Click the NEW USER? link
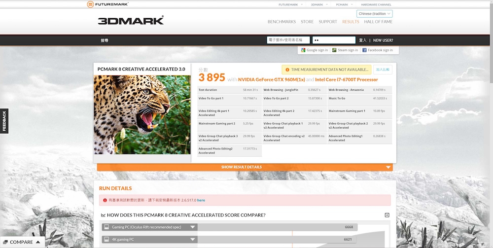Screen dimensions: 493x248 (x=383, y=40)
